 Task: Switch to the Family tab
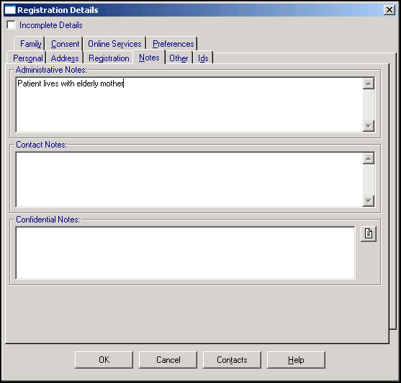pos(30,44)
